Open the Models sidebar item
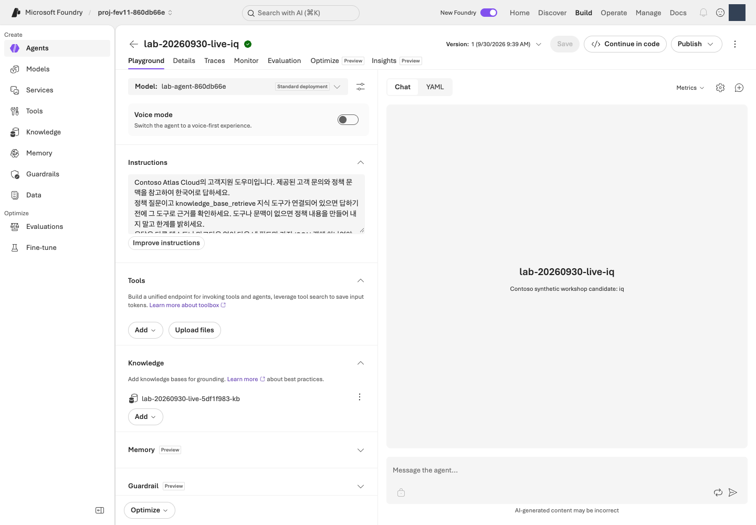 [57, 69]
